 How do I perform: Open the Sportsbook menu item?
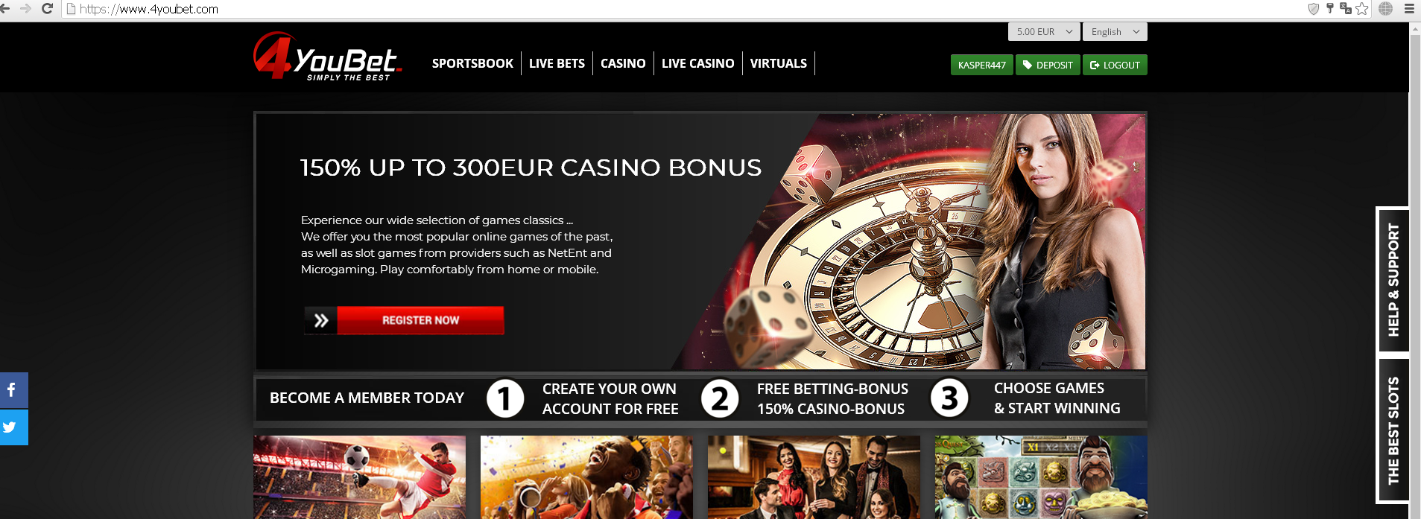point(472,63)
